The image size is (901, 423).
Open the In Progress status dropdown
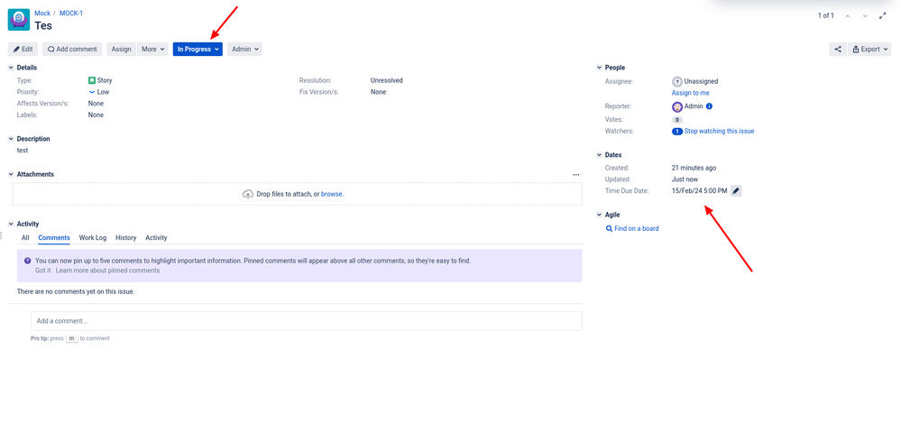(x=198, y=50)
